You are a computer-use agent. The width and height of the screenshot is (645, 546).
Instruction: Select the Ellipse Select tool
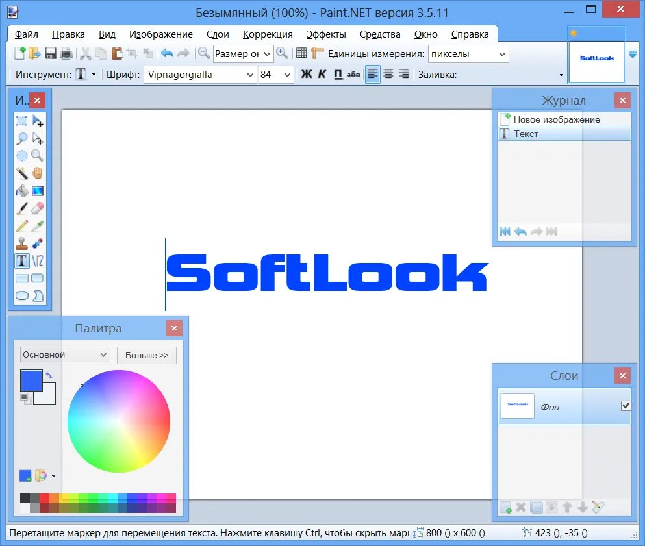point(22,155)
